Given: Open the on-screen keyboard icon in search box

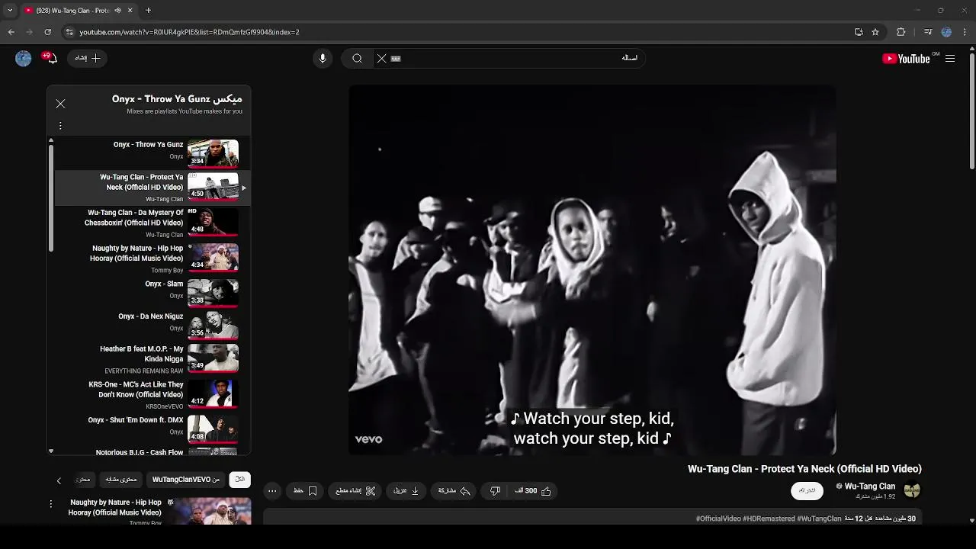Looking at the screenshot, I should pos(396,59).
